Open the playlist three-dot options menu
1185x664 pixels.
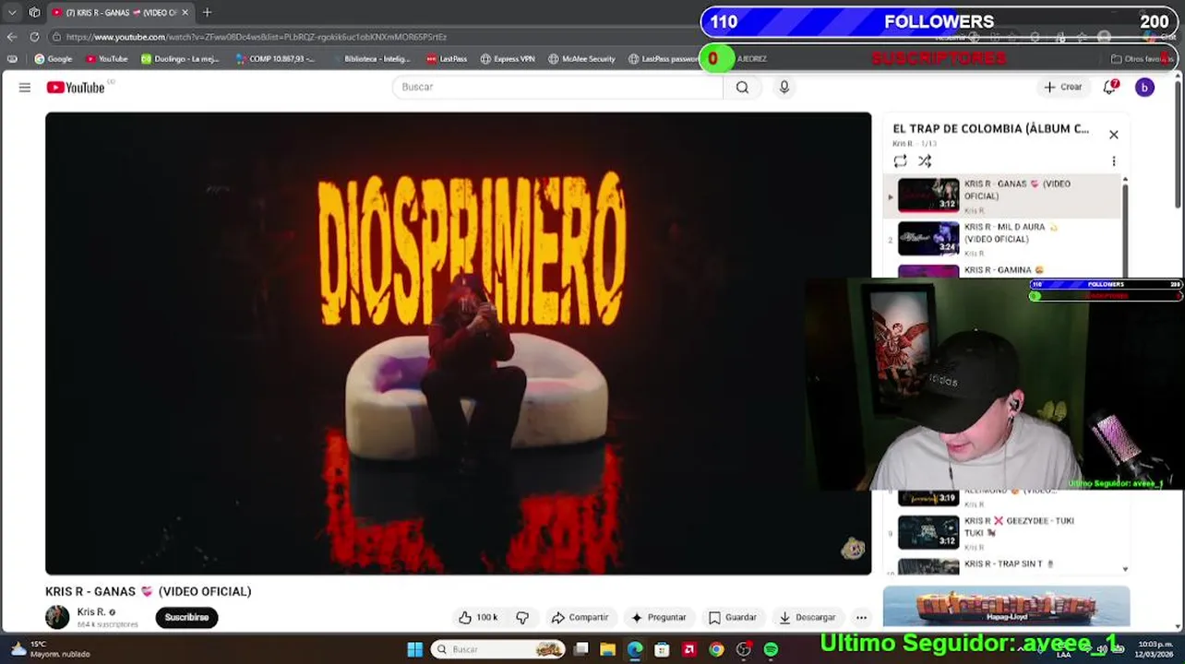[1114, 161]
